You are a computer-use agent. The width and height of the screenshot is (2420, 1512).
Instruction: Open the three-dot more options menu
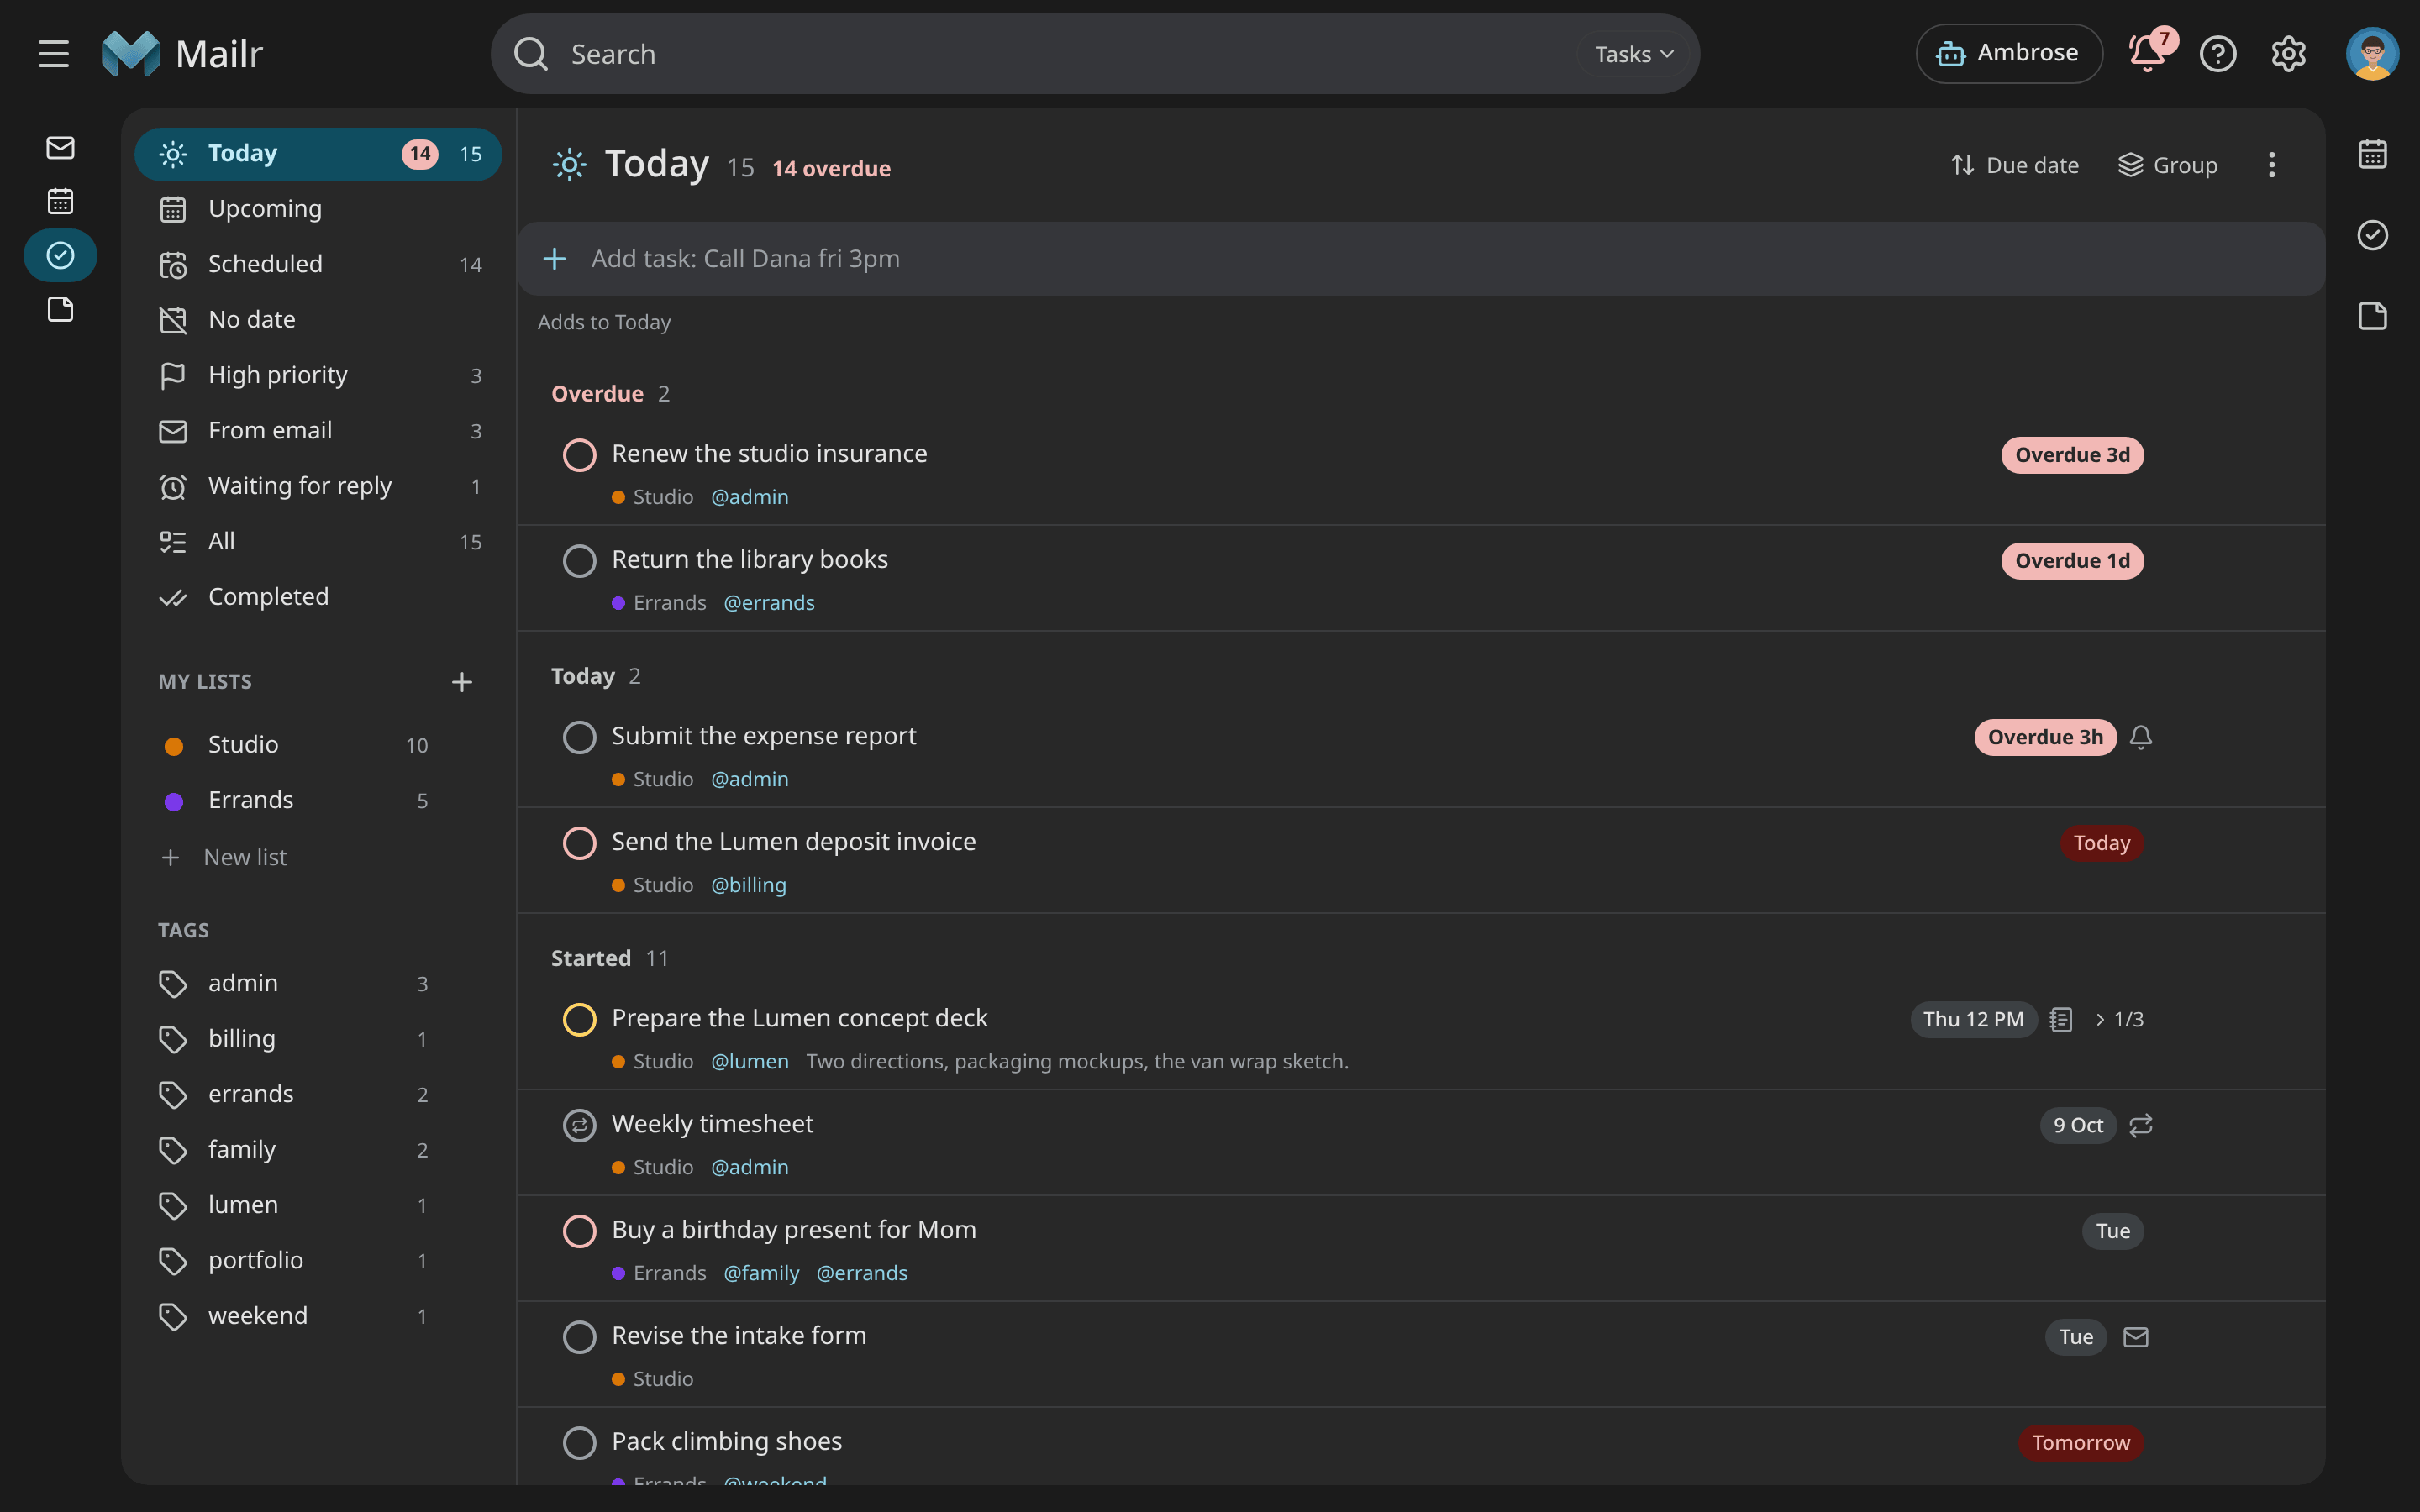pyautogui.click(x=2271, y=165)
